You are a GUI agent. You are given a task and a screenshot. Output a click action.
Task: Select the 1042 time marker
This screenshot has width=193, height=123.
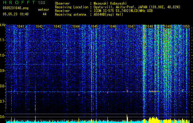tap(39, 26)
